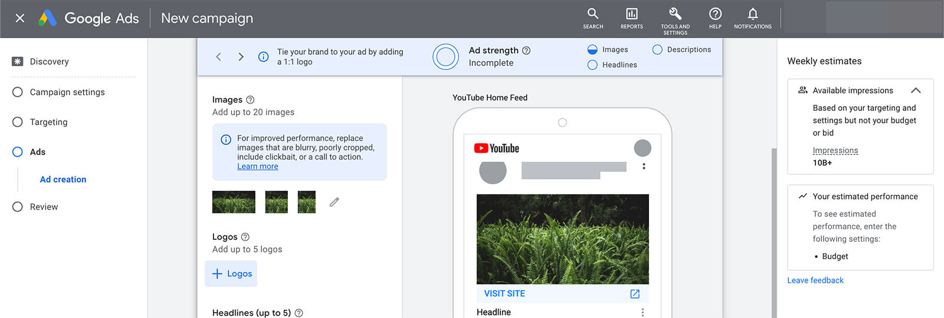Click the 'Budget' bullet item
The image size is (944, 318).
835,256
